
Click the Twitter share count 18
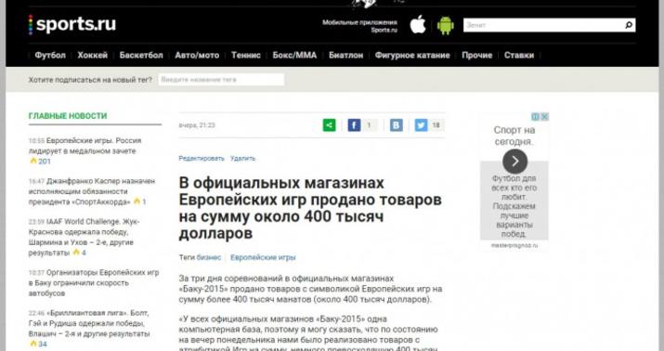436,125
